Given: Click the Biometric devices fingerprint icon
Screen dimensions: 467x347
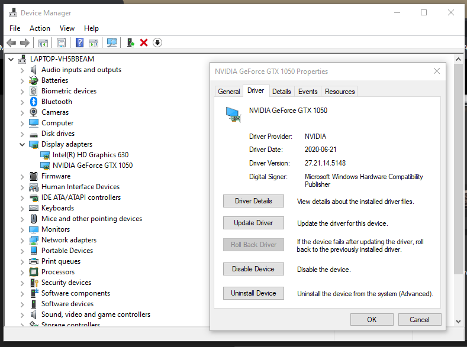Looking at the screenshot, I should [x=34, y=91].
